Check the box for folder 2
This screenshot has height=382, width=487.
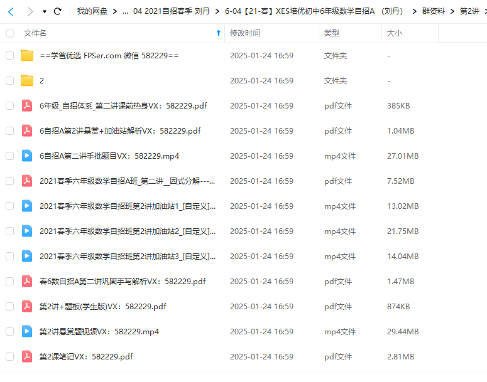(10, 81)
